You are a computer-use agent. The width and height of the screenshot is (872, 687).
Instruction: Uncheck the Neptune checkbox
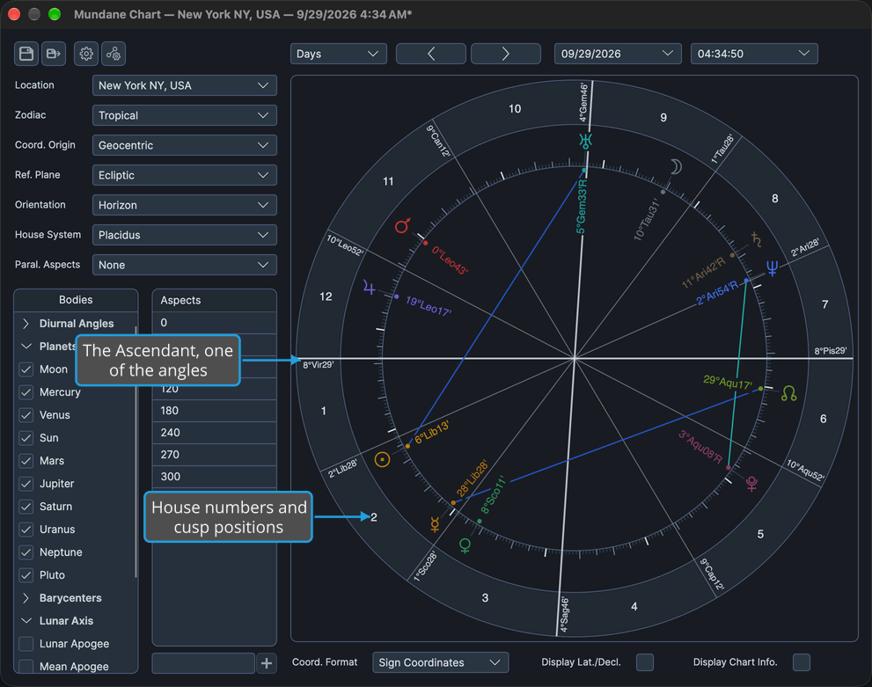[26, 552]
